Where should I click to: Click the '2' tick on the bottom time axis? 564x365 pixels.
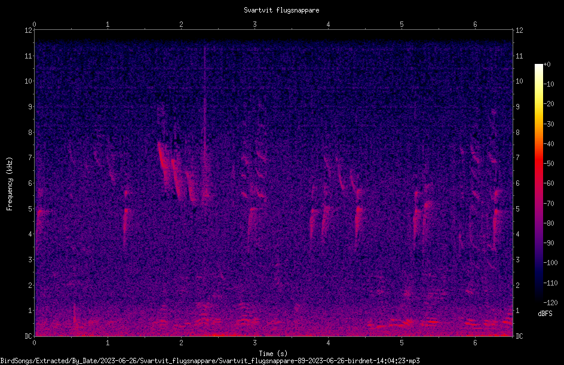pos(181,343)
